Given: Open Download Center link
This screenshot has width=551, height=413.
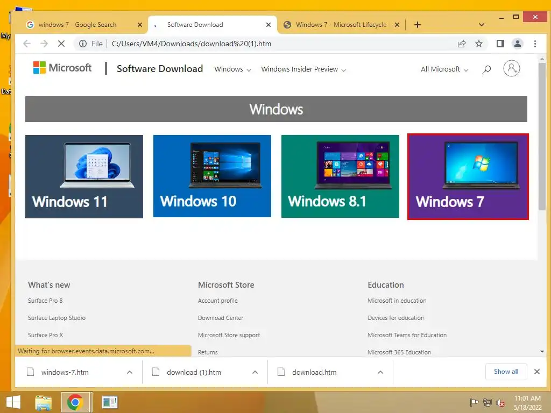Looking at the screenshot, I should (x=221, y=318).
